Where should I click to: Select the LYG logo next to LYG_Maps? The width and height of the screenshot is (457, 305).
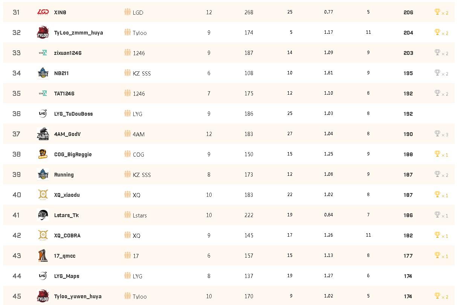[43, 276]
